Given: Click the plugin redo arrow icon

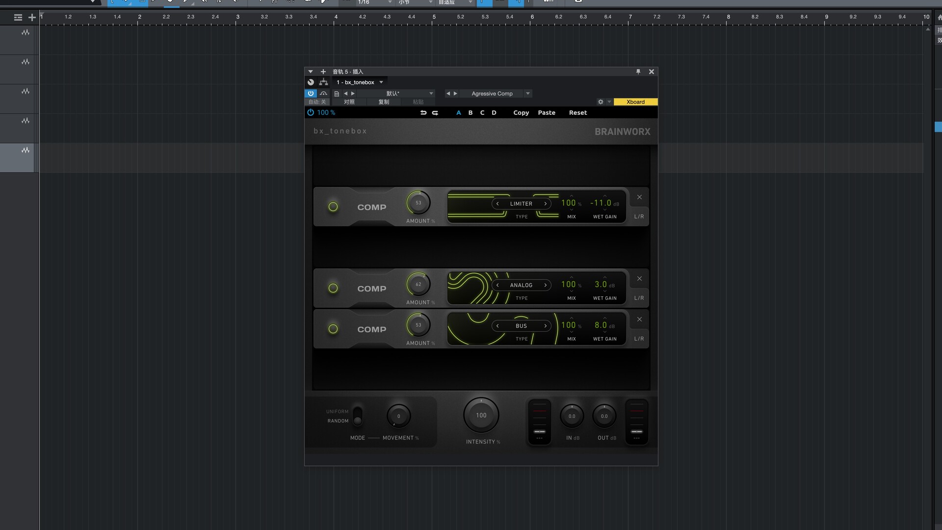Looking at the screenshot, I should pos(435,113).
